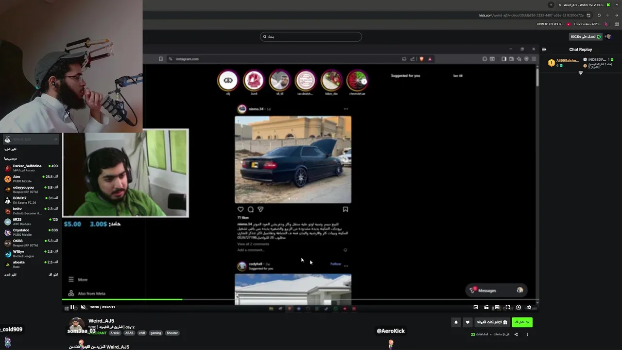Image resolution: width=622 pixels, height=350 pixels.
Task: Open W1llyv Rocket League channel
Action: [x=31, y=254]
